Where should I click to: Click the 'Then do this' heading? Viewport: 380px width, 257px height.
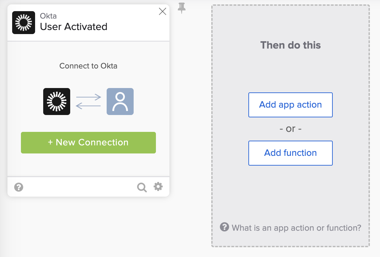coord(291,45)
